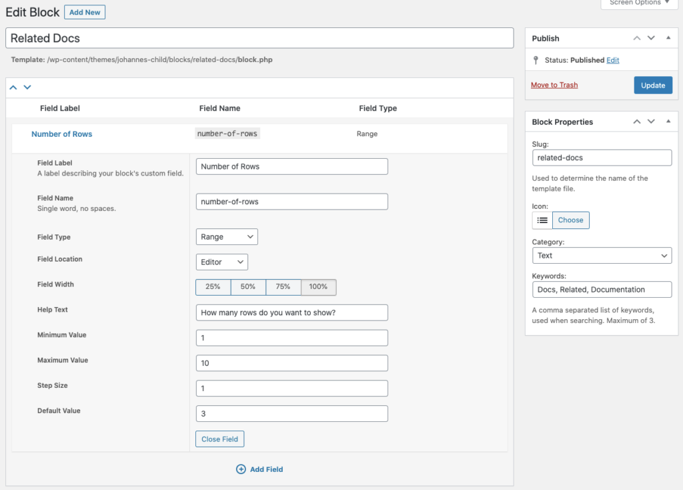683x490 pixels.
Task: Click the Maximum Value input showing 10
Action: tap(292, 363)
